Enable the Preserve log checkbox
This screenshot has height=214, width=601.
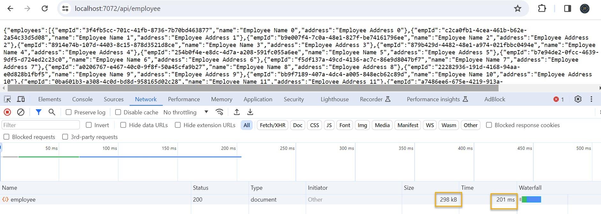coord(69,112)
